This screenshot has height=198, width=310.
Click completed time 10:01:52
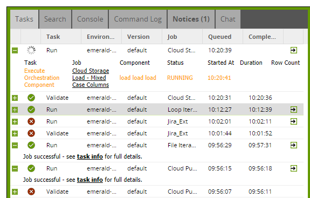click(x=260, y=133)
